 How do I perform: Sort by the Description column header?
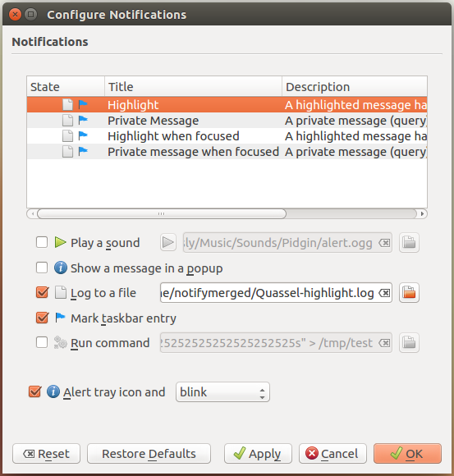355,86
